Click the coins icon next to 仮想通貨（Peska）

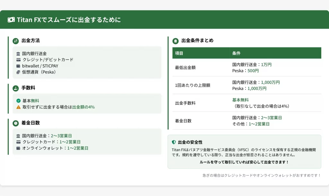(x=18, y=72)
